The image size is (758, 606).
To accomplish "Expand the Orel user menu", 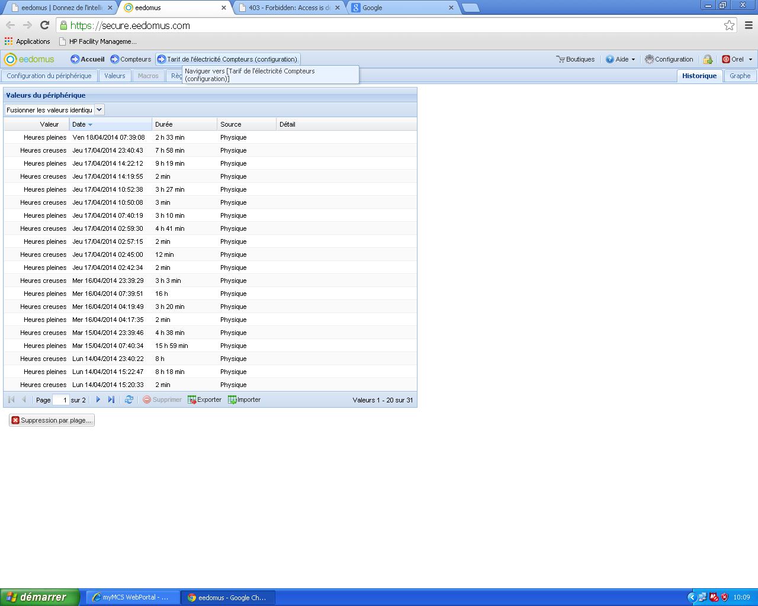I will [750, 59].
